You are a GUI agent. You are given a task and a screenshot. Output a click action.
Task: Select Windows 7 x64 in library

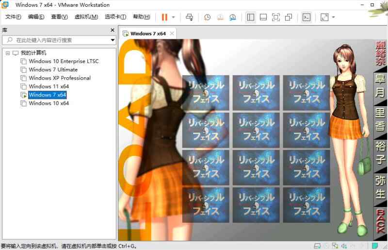pyautogui.click(x=47, y=95)
